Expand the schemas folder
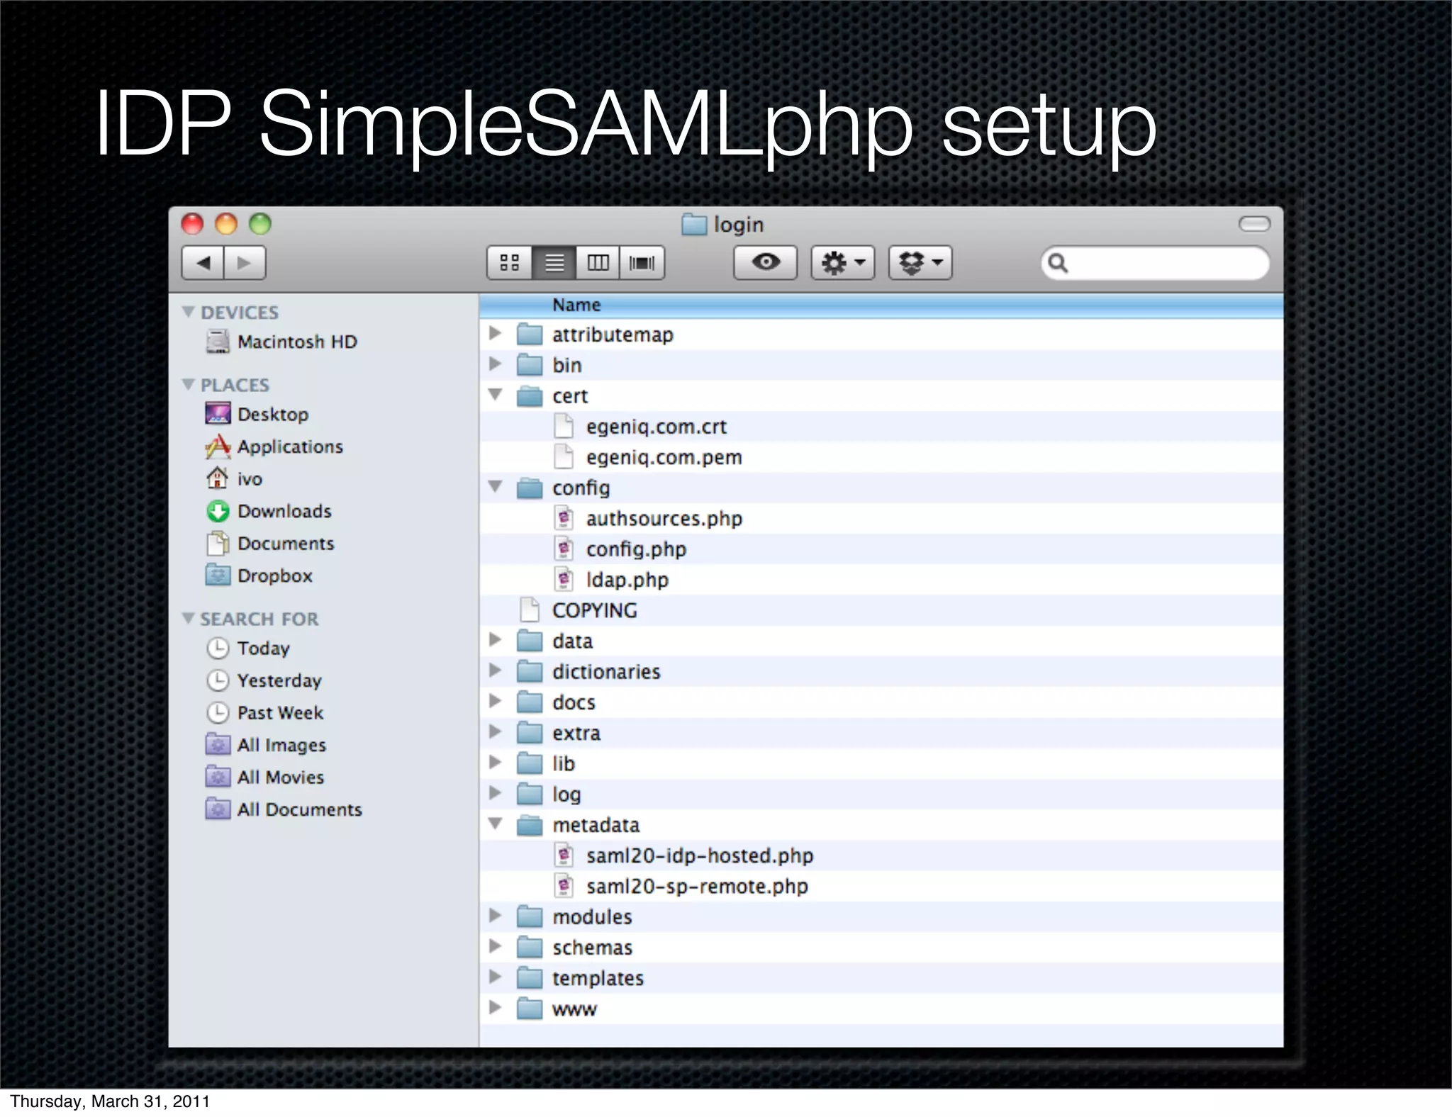Image resolution: width=1452 pixels, height=1117 pixels. coord(496,946)
